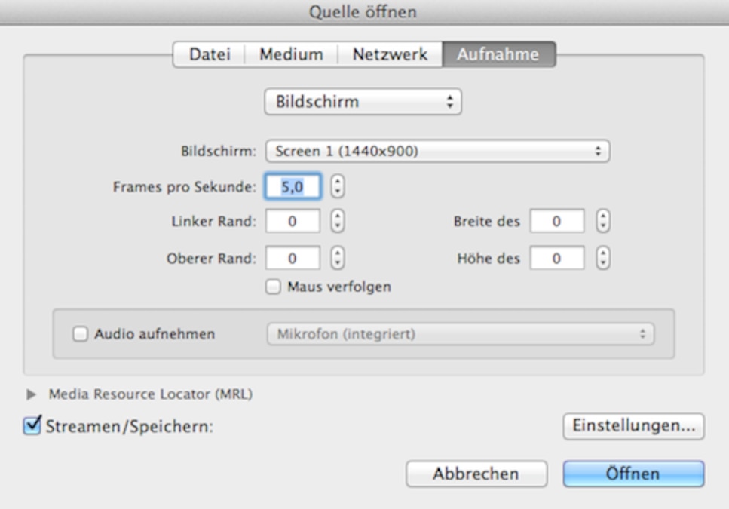Click the Einstellungen... button
Image resolution: width=729 pixels, height=509 pixels.
pyautogui.click(x=633, y=426)
